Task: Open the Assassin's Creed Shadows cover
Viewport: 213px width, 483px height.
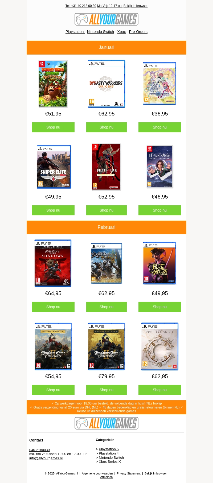Action: [x=53, y=263]
